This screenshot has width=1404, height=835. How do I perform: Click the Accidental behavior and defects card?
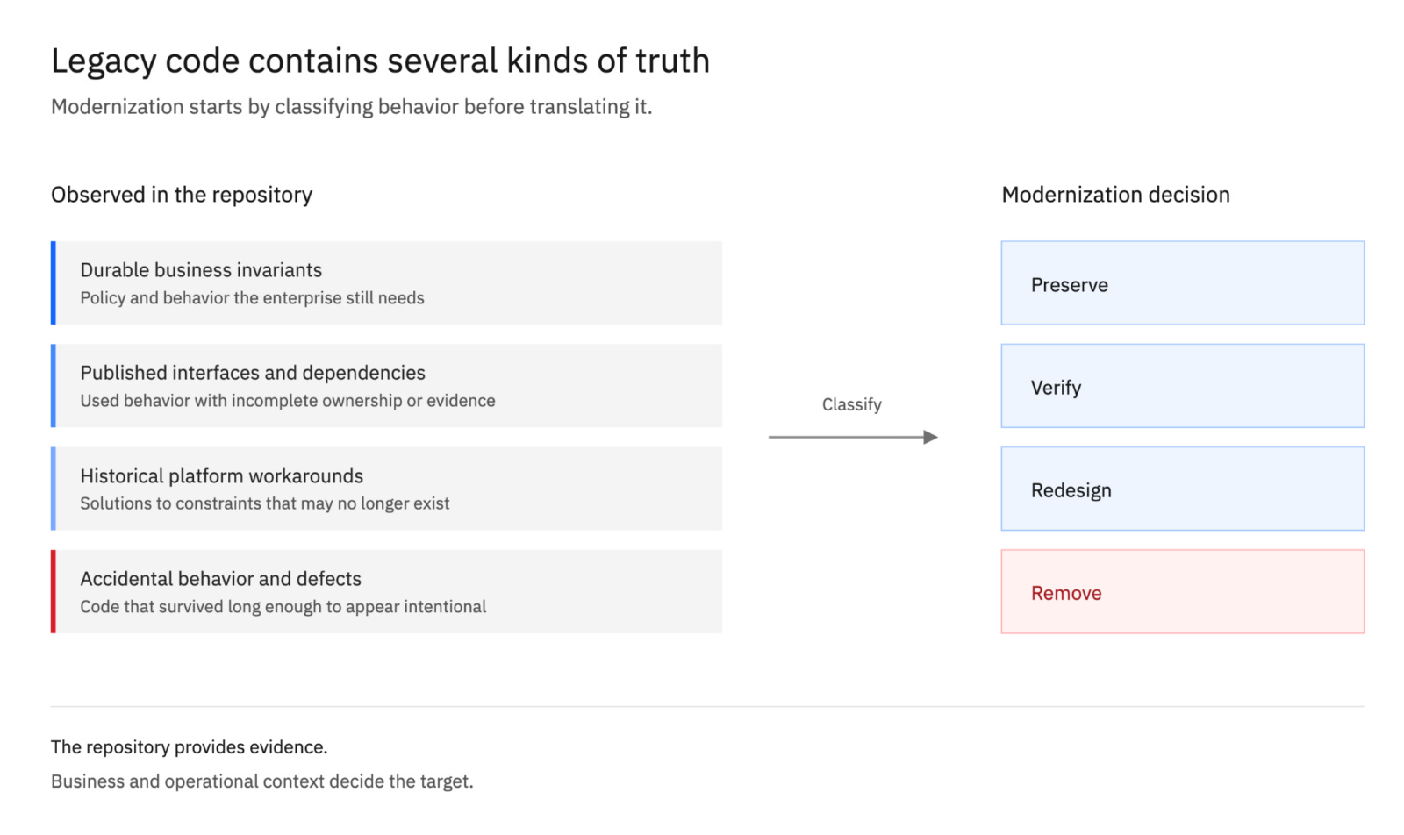click(387, 591)
